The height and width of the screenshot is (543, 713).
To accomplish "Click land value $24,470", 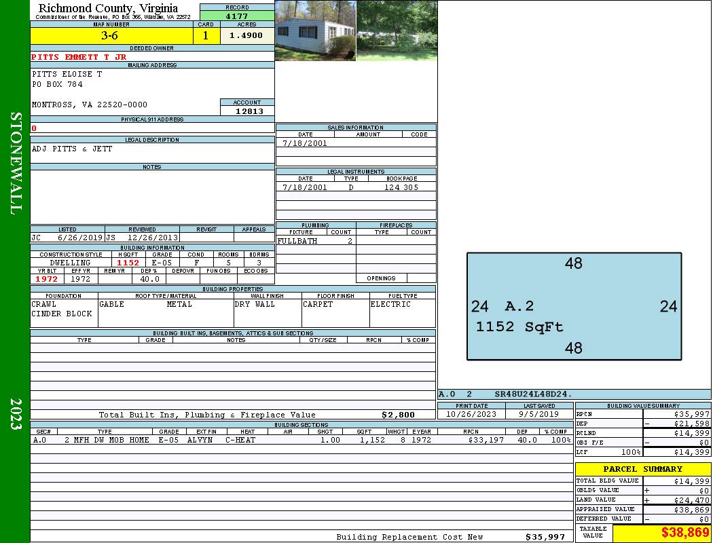I will (692, 500).
